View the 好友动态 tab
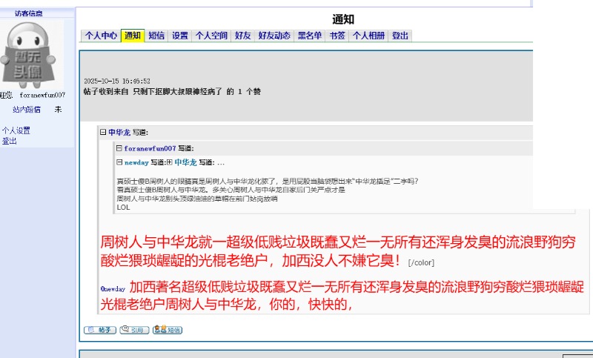Image resolution: width=593 pixels, height=358 pixels. 274,36
